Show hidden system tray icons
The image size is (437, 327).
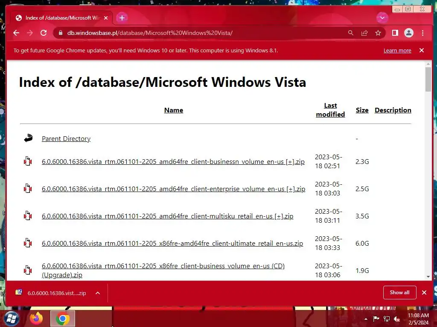pyautogui.click(x=366, y=319)
